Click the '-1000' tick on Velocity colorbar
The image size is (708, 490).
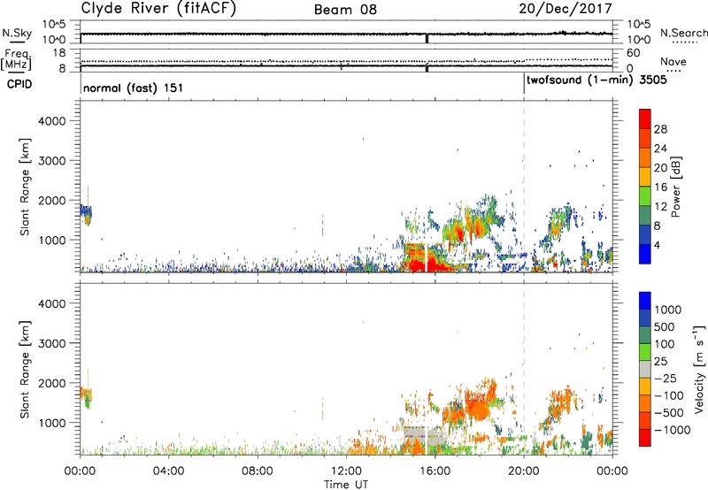(673, 430)
